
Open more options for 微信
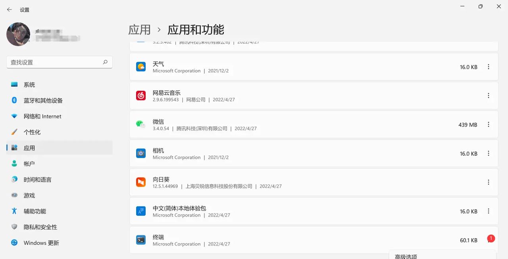point(489,124)
